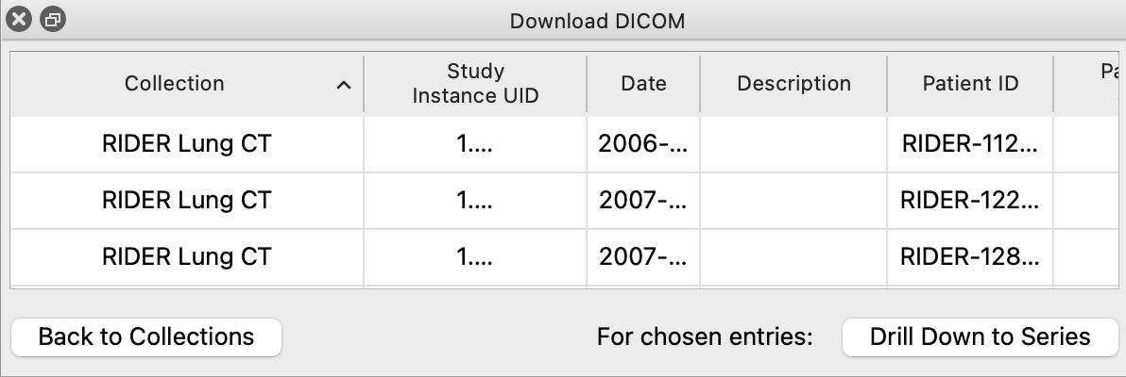Click Drill Down to Series button
Image resolution: width=1126 pixels, height=377 pixels.
click(x=980, y=336)
